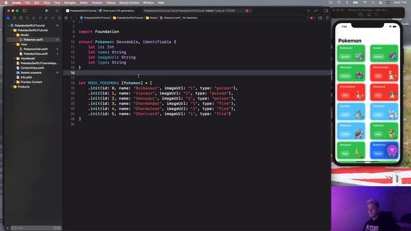Expand the Preview Content folder

(14, 82)
